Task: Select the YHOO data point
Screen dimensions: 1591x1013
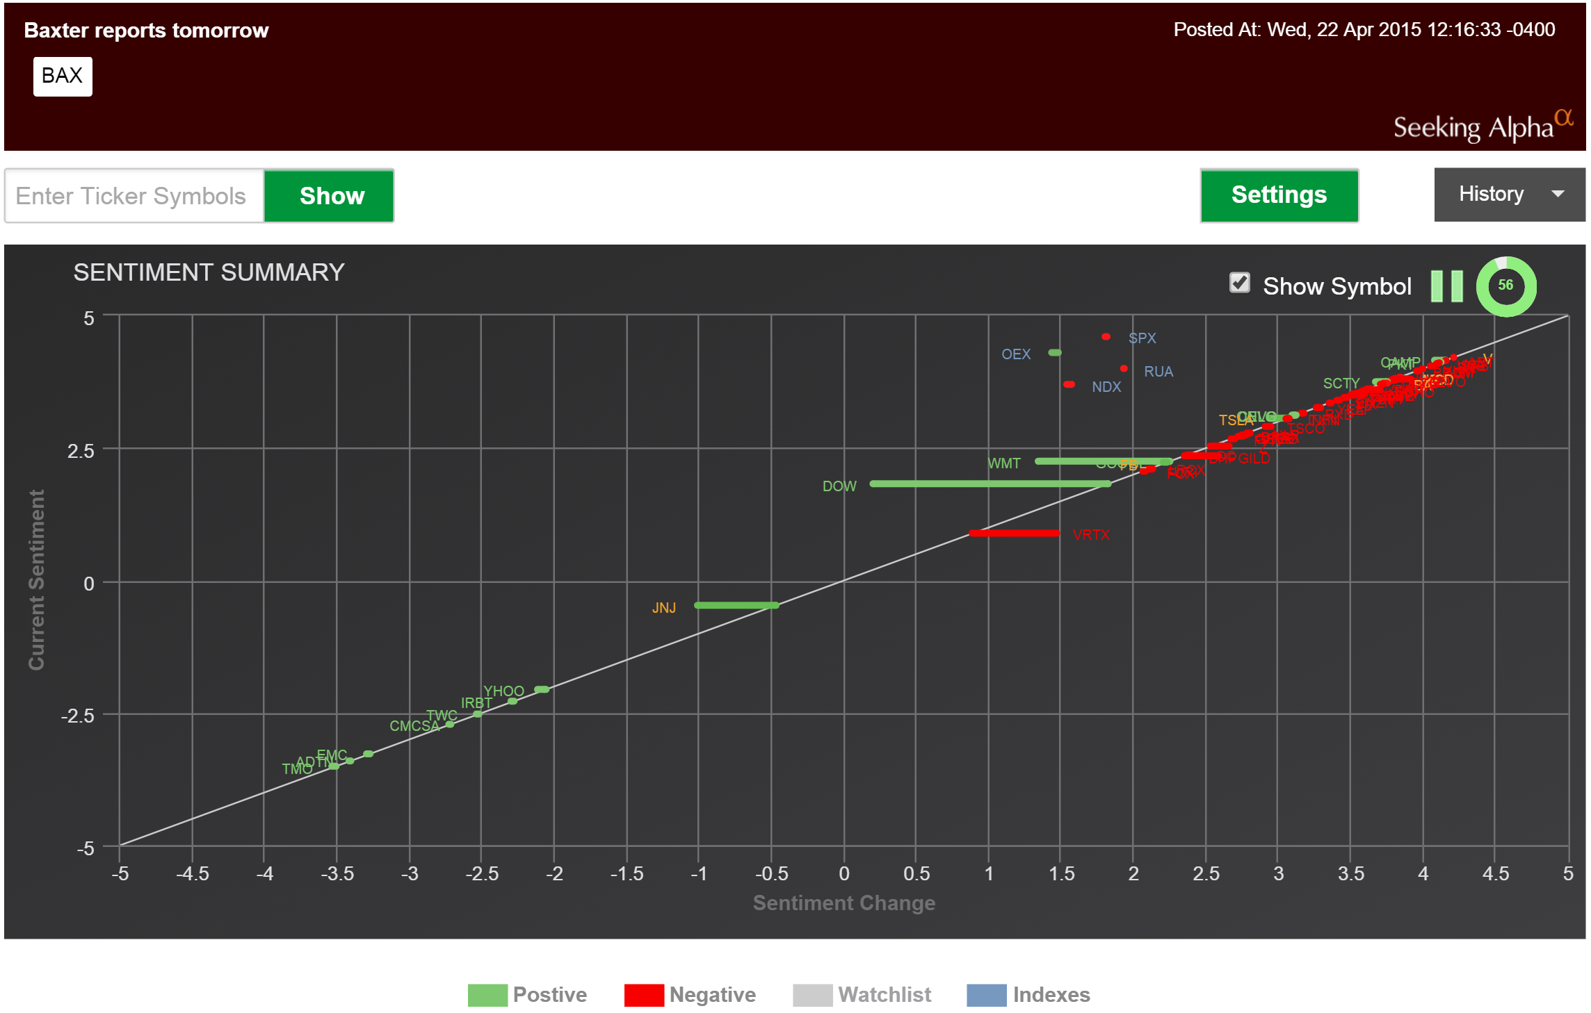Action: click(542, 689)
